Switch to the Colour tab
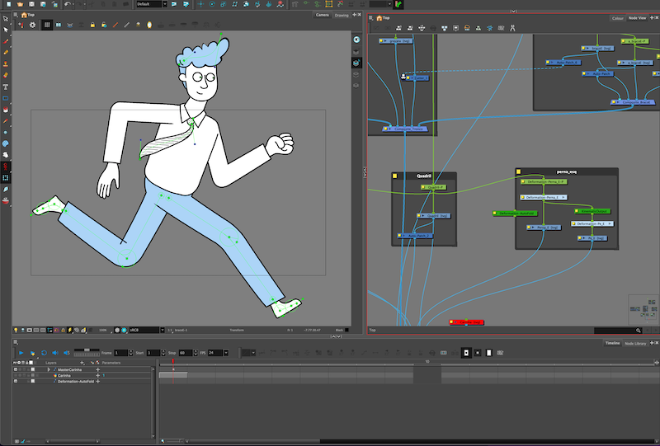The width and height of the screenshot is (660, 446). coord(617,17)
